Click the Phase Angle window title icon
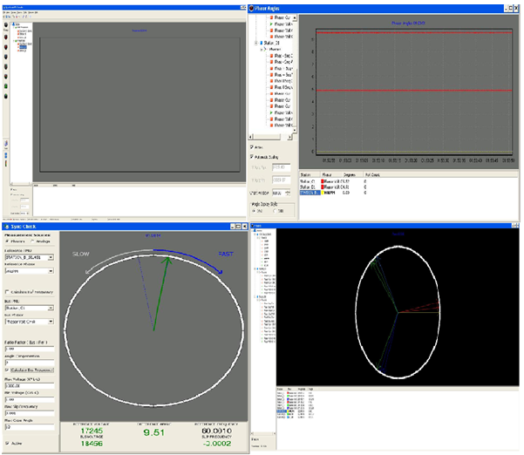The image size is (524, 455). [x=253, y=7]
